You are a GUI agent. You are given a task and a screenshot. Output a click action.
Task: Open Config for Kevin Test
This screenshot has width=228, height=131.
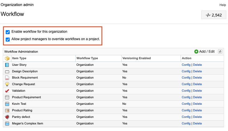click(x=186, y=104)
